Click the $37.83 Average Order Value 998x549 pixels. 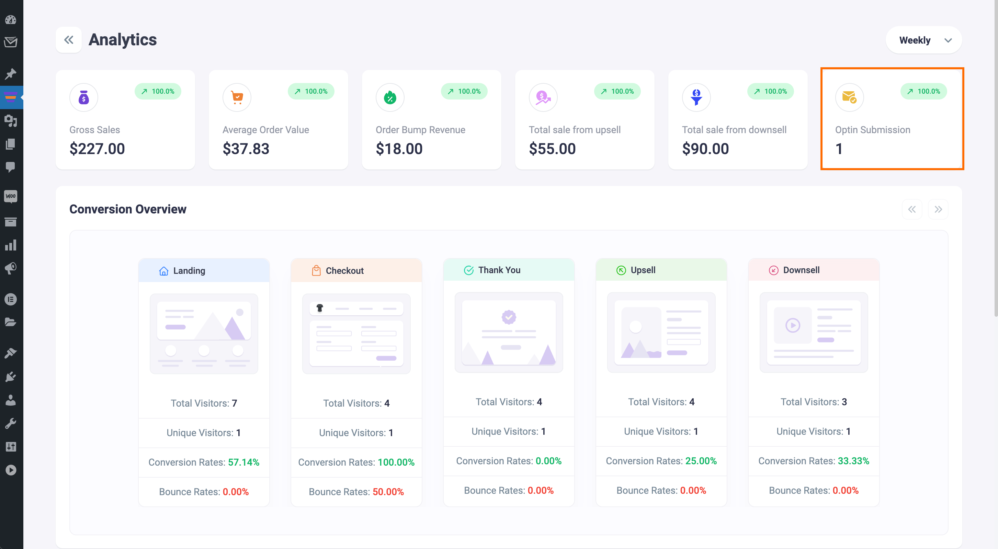(246, 149)
